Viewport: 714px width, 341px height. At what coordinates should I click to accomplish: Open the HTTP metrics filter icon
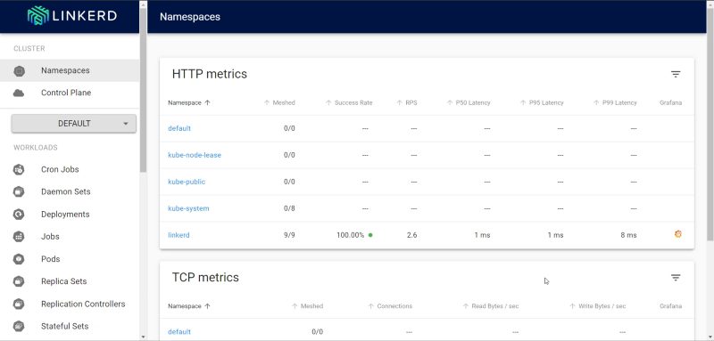(676, 74)
